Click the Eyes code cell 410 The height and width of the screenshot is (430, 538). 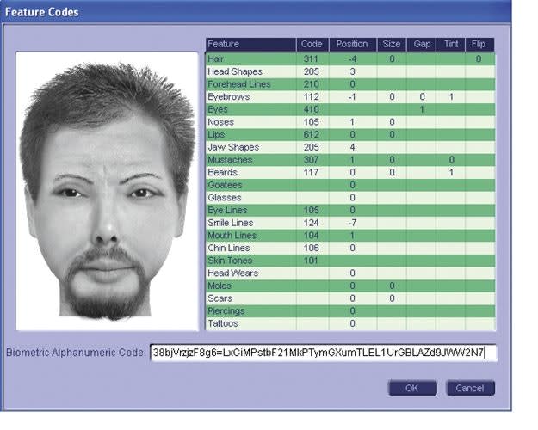click(x=312, y=110)
